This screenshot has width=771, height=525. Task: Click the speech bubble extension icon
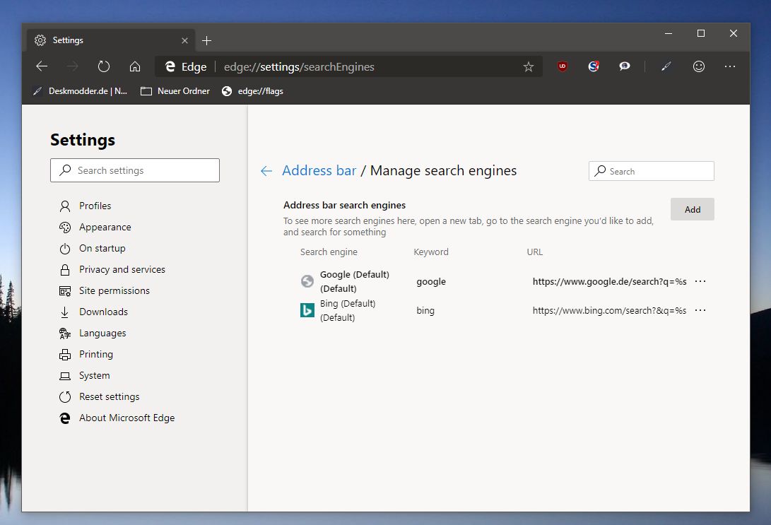[x=625, y=66]
